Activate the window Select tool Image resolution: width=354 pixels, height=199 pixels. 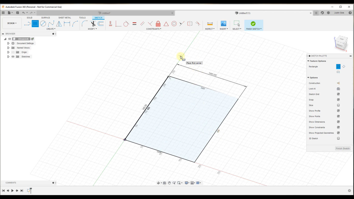[x=237, y=24]
